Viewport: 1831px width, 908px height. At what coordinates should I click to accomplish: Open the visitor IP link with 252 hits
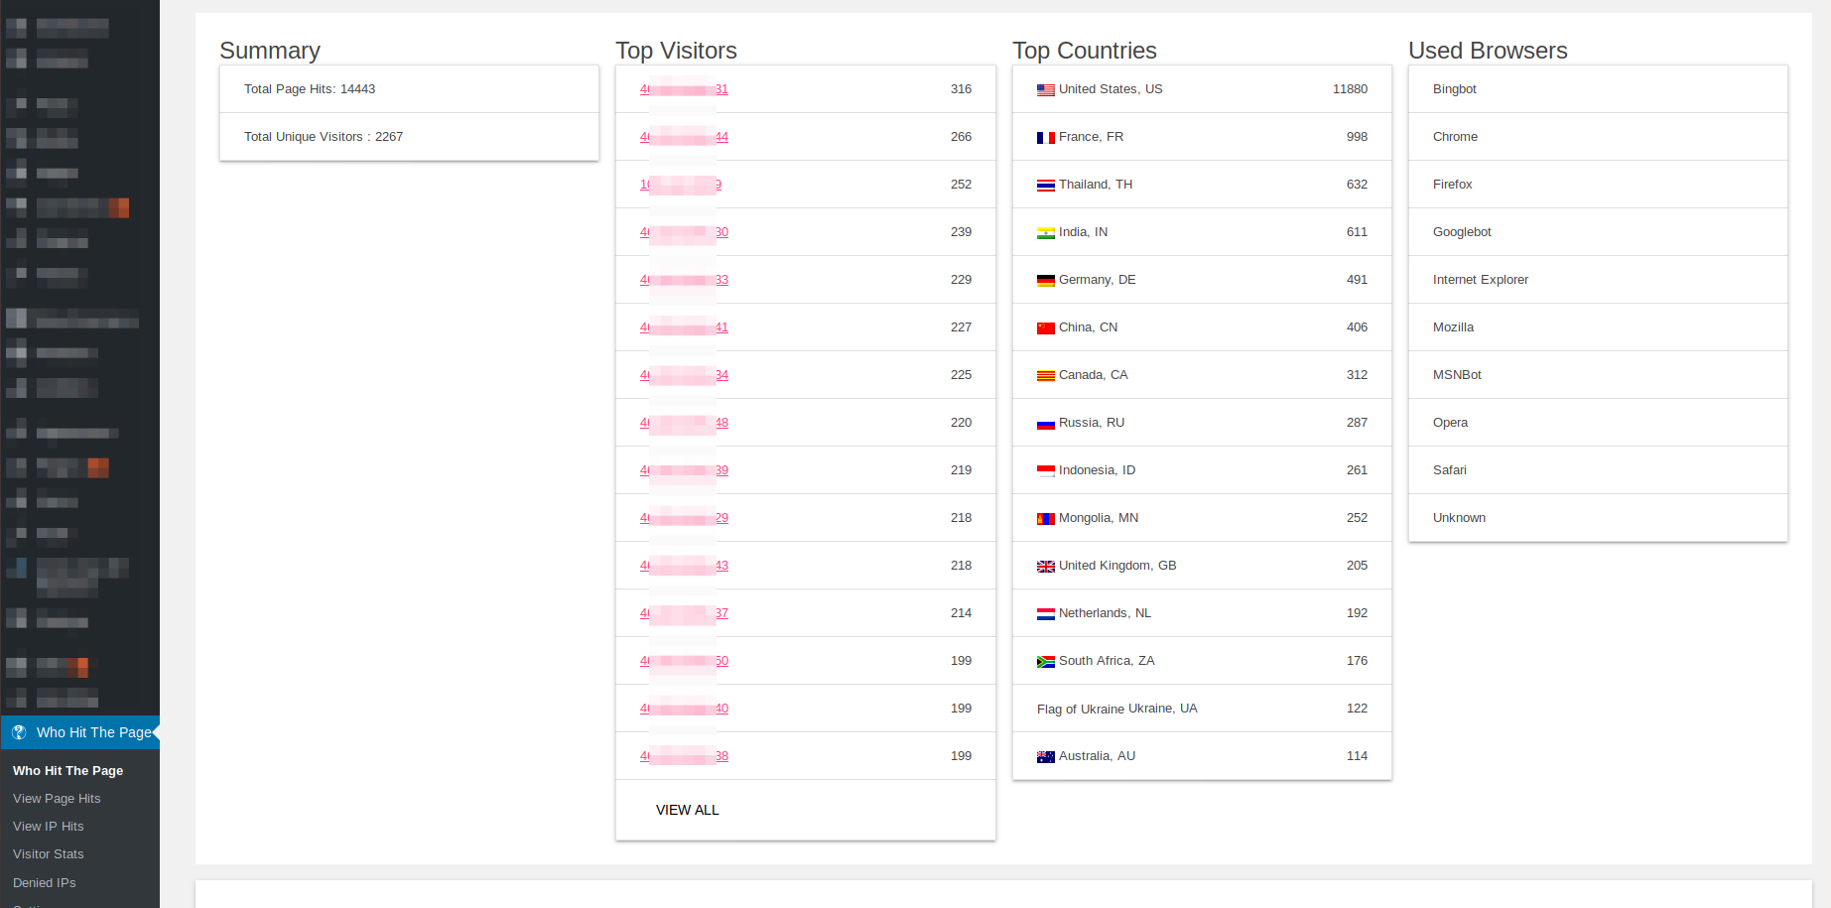[681, 185]
